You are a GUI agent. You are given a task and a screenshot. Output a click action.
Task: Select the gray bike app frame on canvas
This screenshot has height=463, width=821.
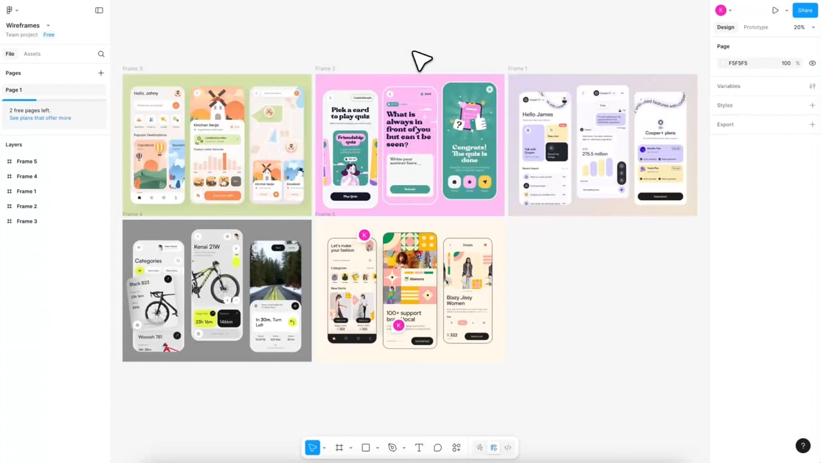point(217,290)
